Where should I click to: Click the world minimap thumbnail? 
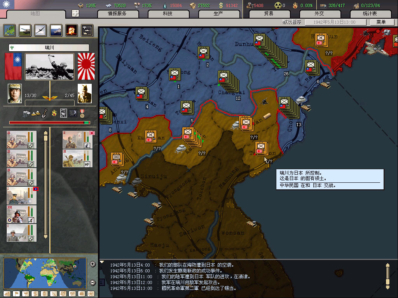click(45, 273)
